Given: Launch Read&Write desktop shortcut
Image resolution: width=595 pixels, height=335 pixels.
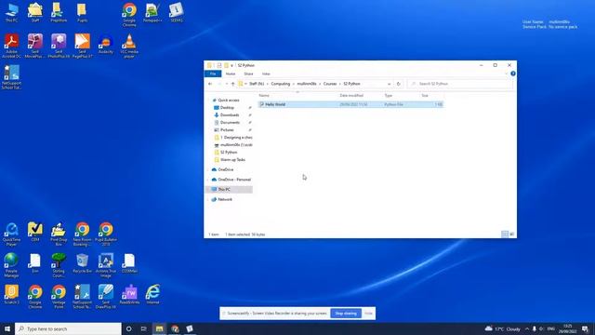Looking at the screenshot, I should [129, 294].
